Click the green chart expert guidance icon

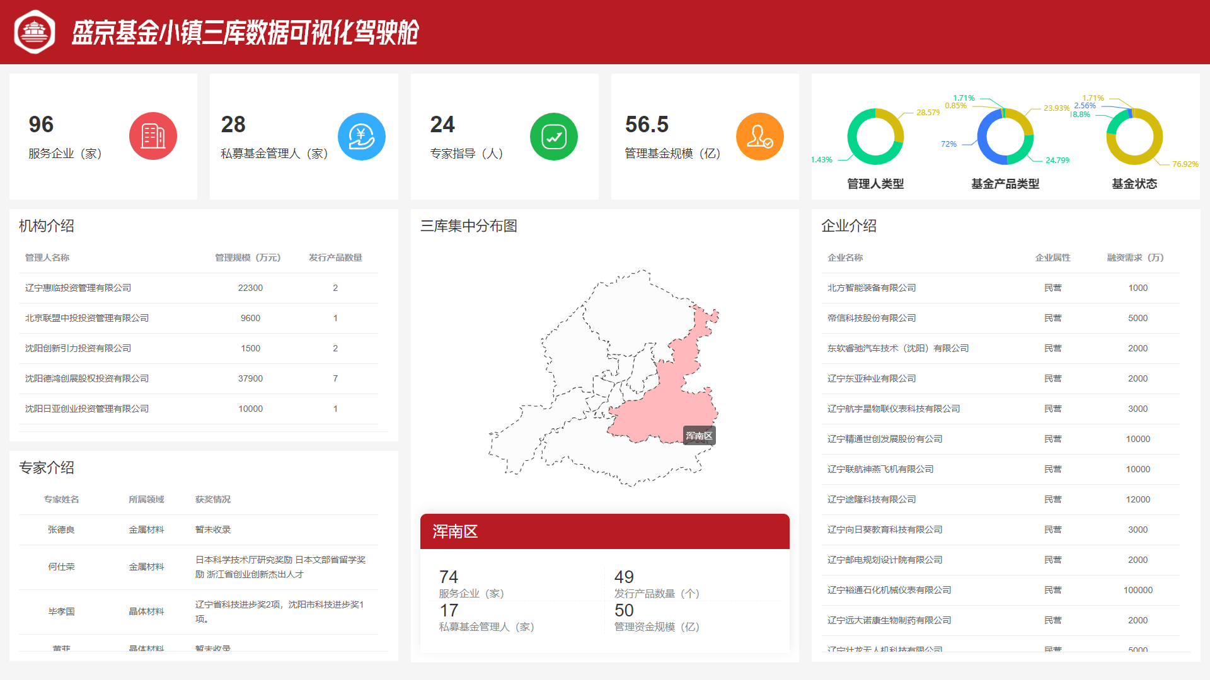pos(553,136)
